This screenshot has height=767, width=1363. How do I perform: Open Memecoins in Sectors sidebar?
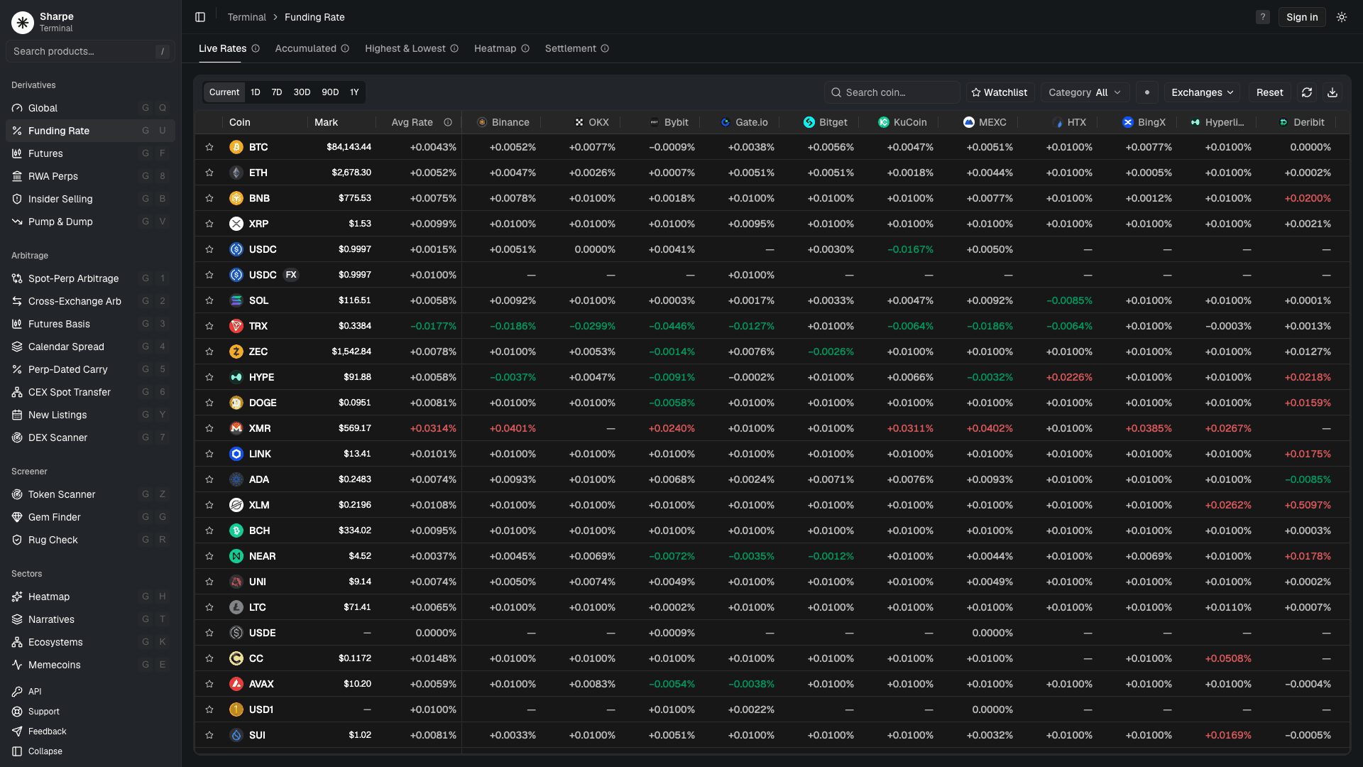coord(90,665)
